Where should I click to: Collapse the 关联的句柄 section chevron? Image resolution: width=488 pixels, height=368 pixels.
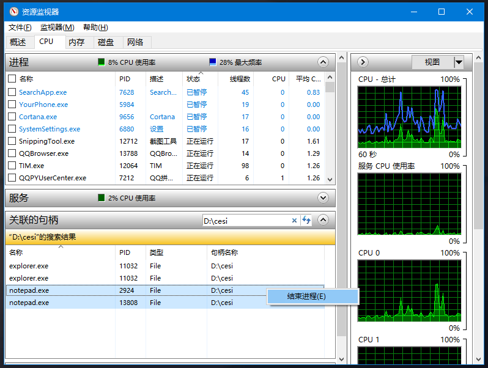coord(323,220)
